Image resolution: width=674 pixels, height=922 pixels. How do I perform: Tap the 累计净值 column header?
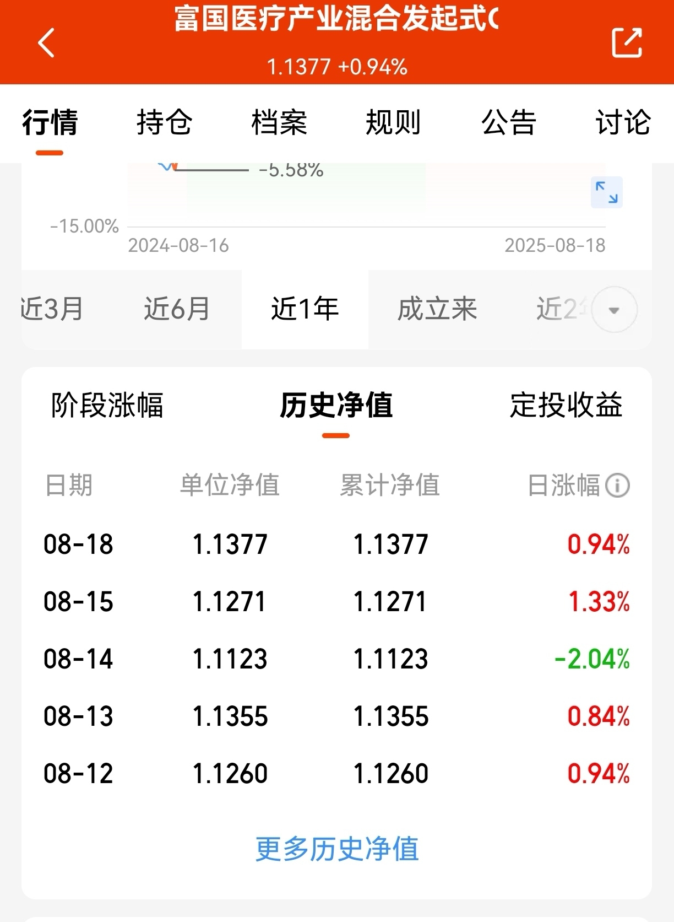click(390, 486)
